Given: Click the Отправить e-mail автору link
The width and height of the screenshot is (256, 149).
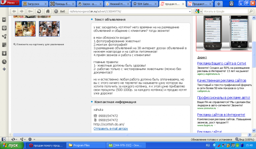Looking at the screenshot, I should click(x=111, y=129).
